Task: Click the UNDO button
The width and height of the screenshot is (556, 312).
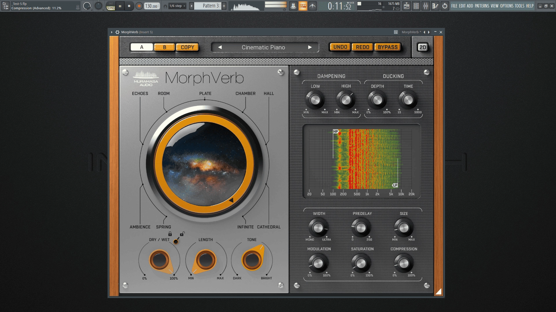Action: click(340, 47)
